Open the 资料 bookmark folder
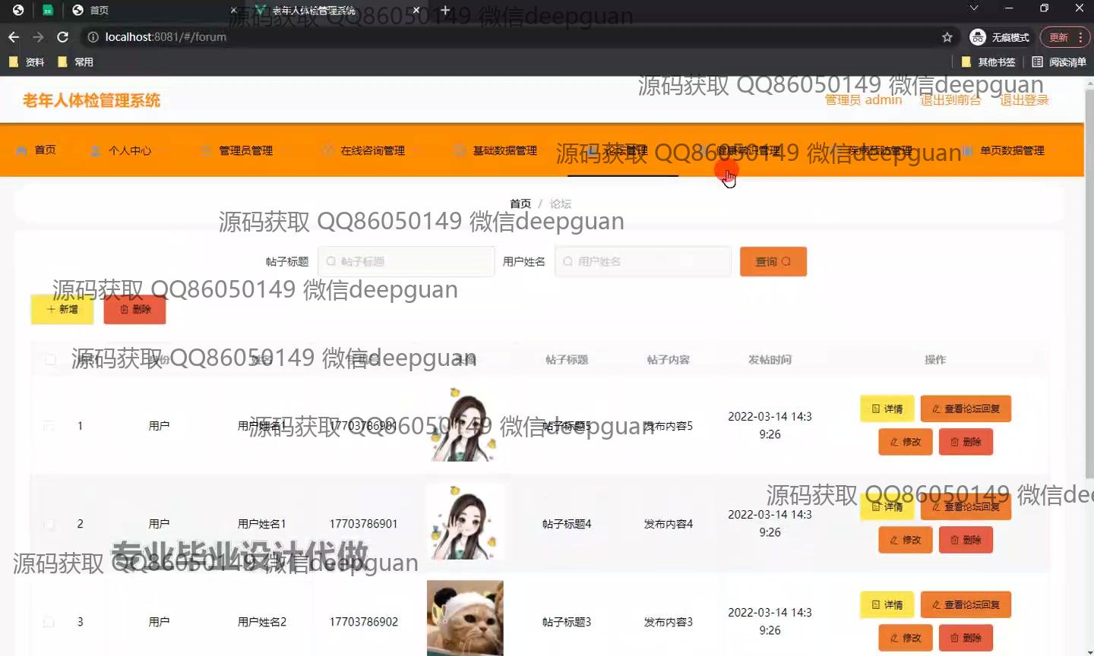1094x656 pixels. [x=27, y=62]
